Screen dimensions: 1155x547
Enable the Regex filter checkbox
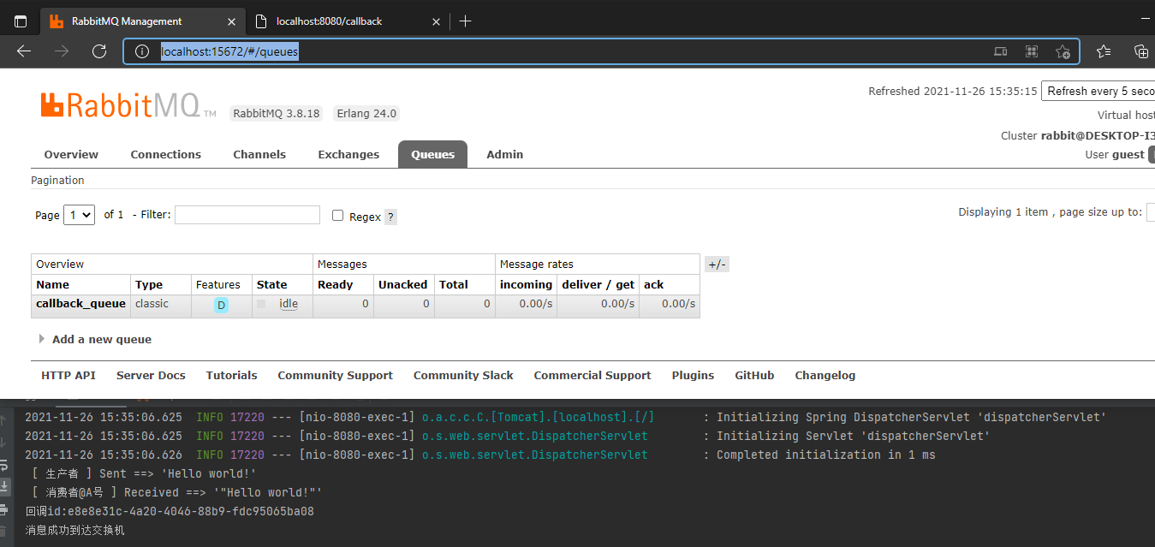337,216
